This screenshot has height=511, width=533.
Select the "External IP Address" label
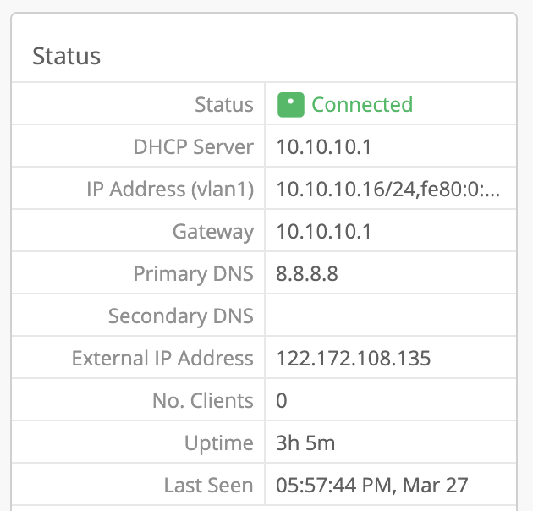point(162,359)
